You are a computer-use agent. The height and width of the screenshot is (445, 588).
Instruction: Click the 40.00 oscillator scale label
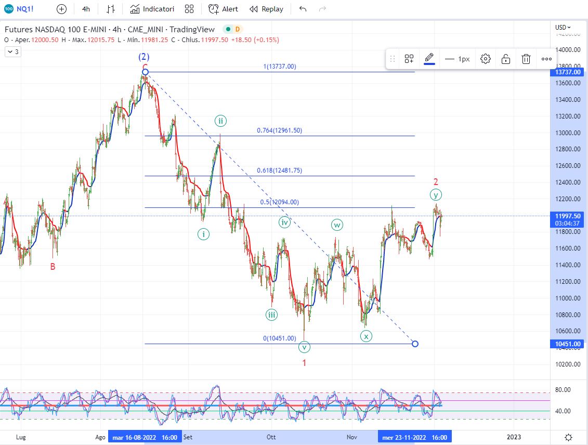pyautogui.click(x=563, y=411)
